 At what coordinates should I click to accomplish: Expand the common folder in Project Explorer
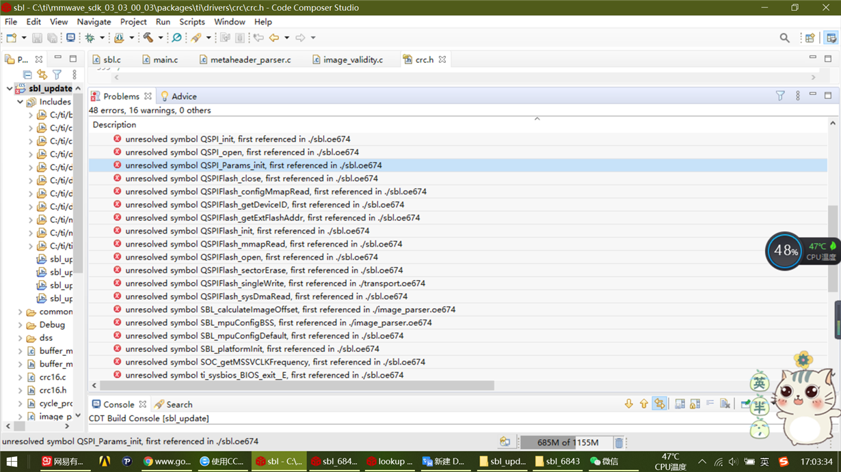pyautogui.click(x=21, y=311)
